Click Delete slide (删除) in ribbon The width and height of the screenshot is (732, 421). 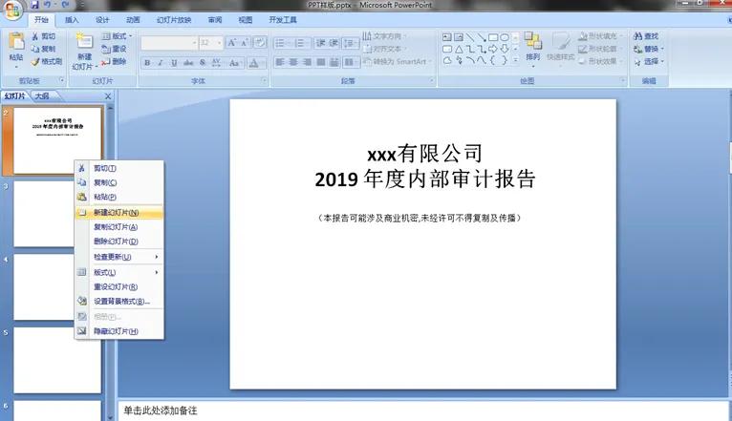tap(115, 61)
